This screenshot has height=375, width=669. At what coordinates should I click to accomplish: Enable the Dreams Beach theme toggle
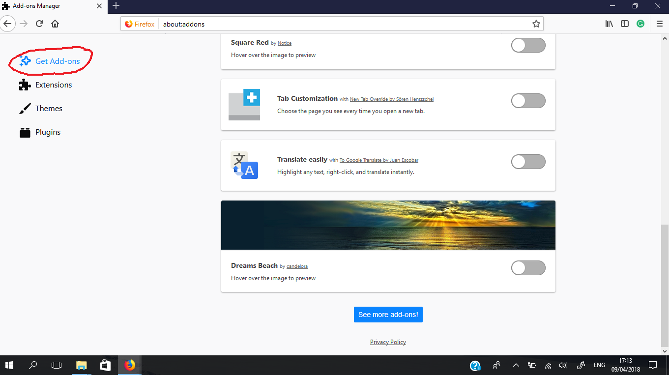(x=528, y=268)
